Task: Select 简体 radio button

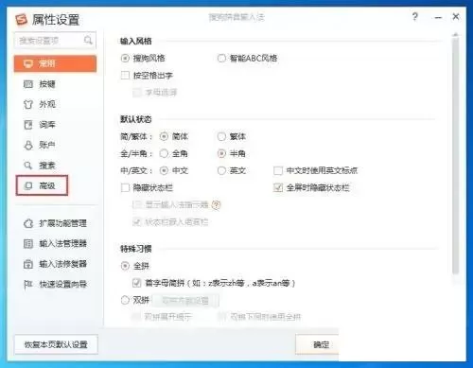Action: [x=164, y=136]
